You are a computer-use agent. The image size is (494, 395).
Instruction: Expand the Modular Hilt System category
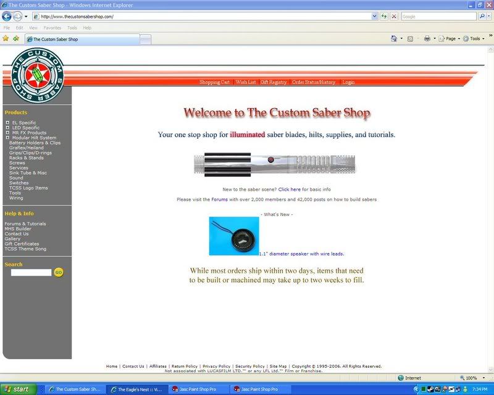coord(7,138)
